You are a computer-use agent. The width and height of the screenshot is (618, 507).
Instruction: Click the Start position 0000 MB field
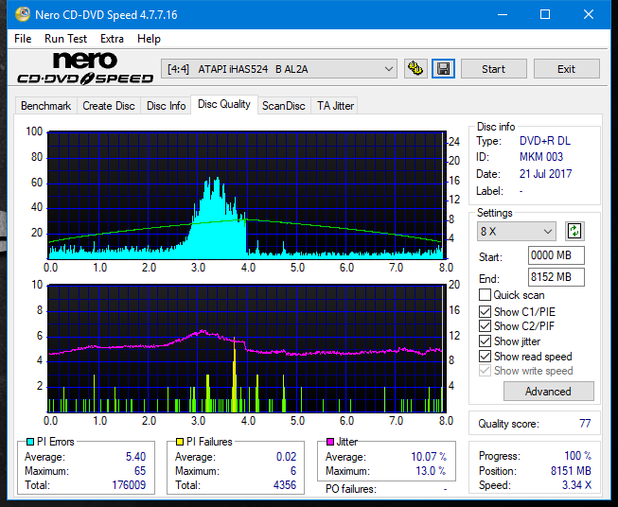556,255
